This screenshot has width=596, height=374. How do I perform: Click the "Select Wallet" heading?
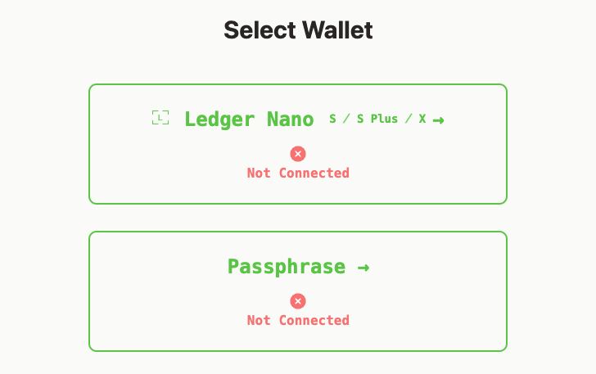coord(298,30)
